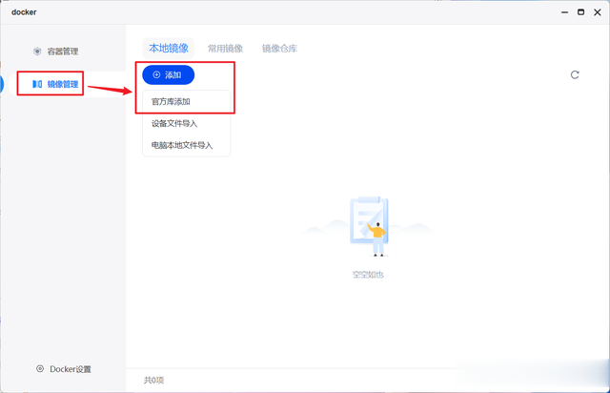The height and width of the screenshot is (393, 610).
Task: Click the Docker设置 gear icon
Action: point(40,368)
